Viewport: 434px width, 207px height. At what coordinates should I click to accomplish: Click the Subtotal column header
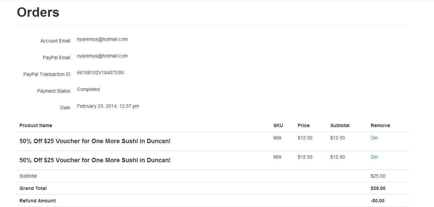point(340,125)
